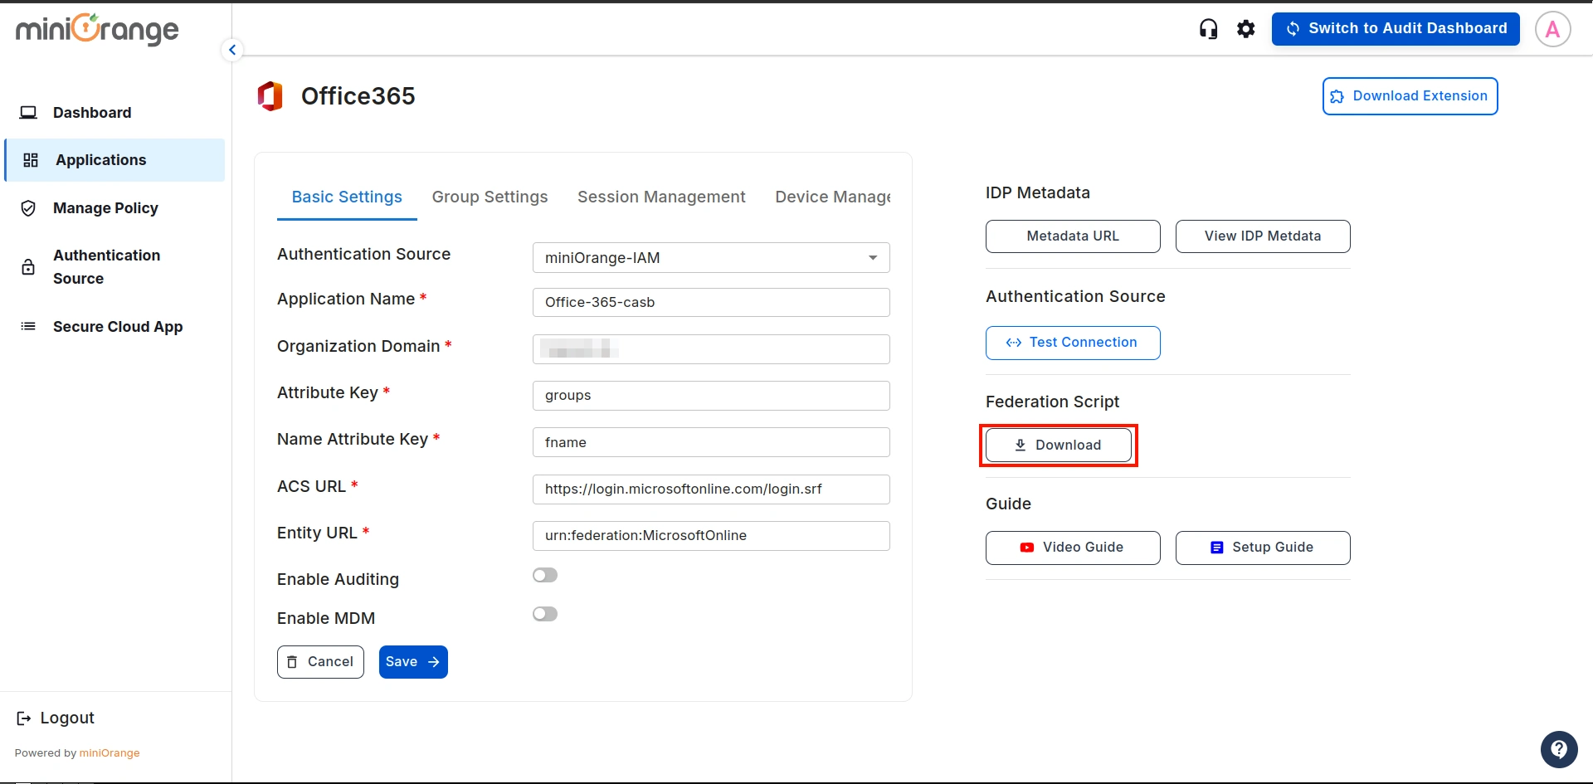The width and height of the screenshot is (1593, 784).
Task: Click the Office365 app logo icon
Action: pyautogui.click(x=270, y=95)
